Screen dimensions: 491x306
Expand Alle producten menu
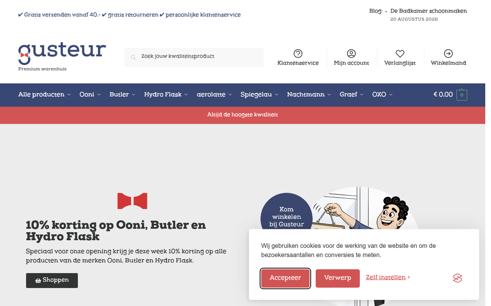(x=44, y=94)
